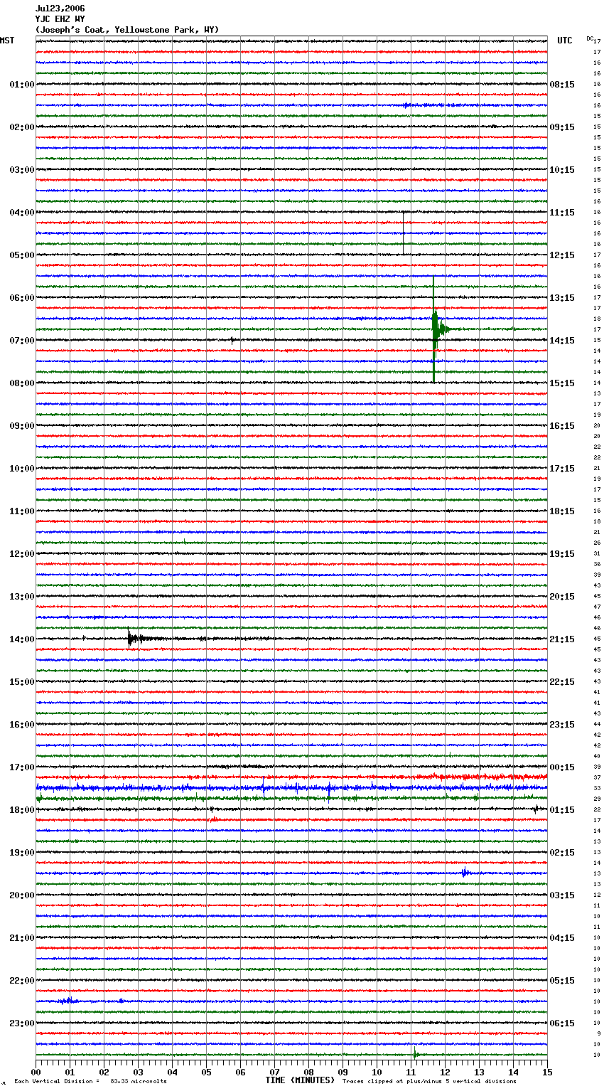Screen dimensions: 604x1091
Task: Select the 23:00 MST hour label
Action: pos(21,1023)
